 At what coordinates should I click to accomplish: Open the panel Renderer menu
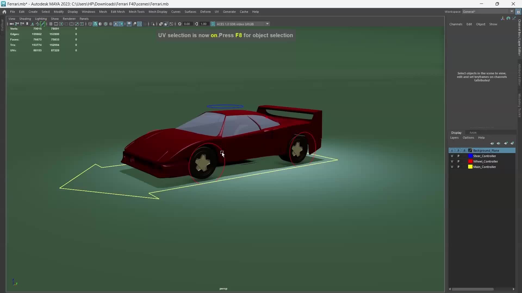tap(69, 19)
